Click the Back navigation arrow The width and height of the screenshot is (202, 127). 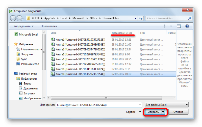(13, 18)
